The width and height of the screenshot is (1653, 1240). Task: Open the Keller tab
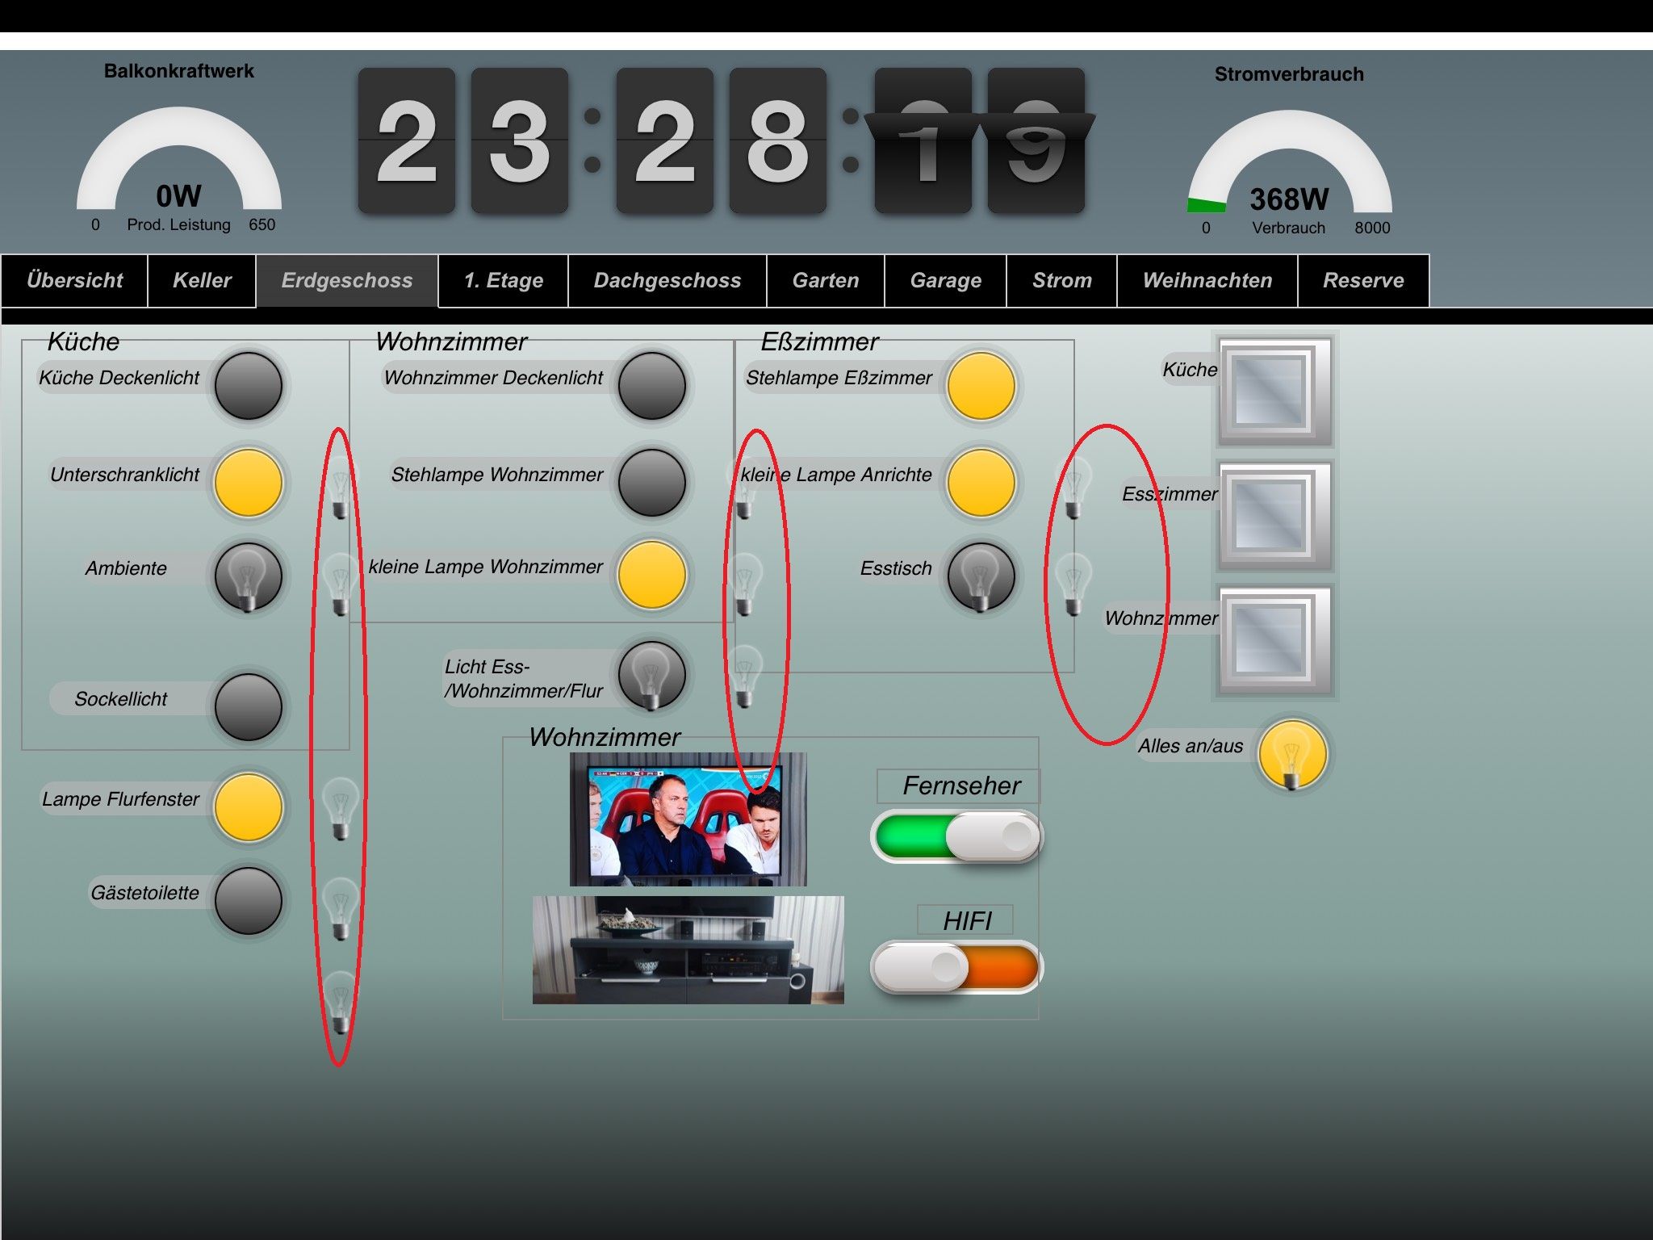click(x=202, y=280)
